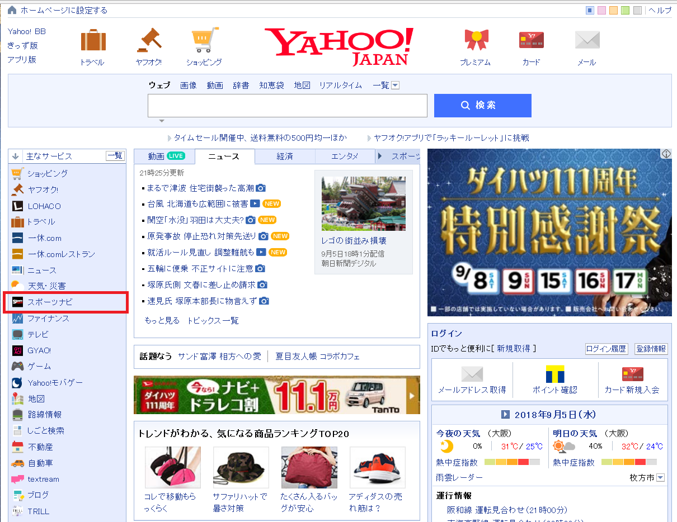The image size is (677, 522).
Task: Click the 一休.comレストラン sidebar icon
Action: 17,254
